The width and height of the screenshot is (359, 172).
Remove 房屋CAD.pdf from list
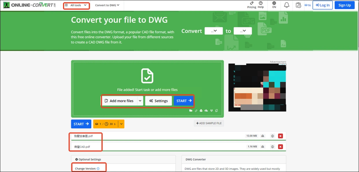click(x=280, y=147)
